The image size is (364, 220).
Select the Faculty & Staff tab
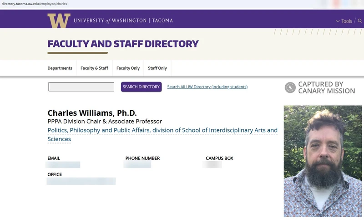[x=94, y=68]
